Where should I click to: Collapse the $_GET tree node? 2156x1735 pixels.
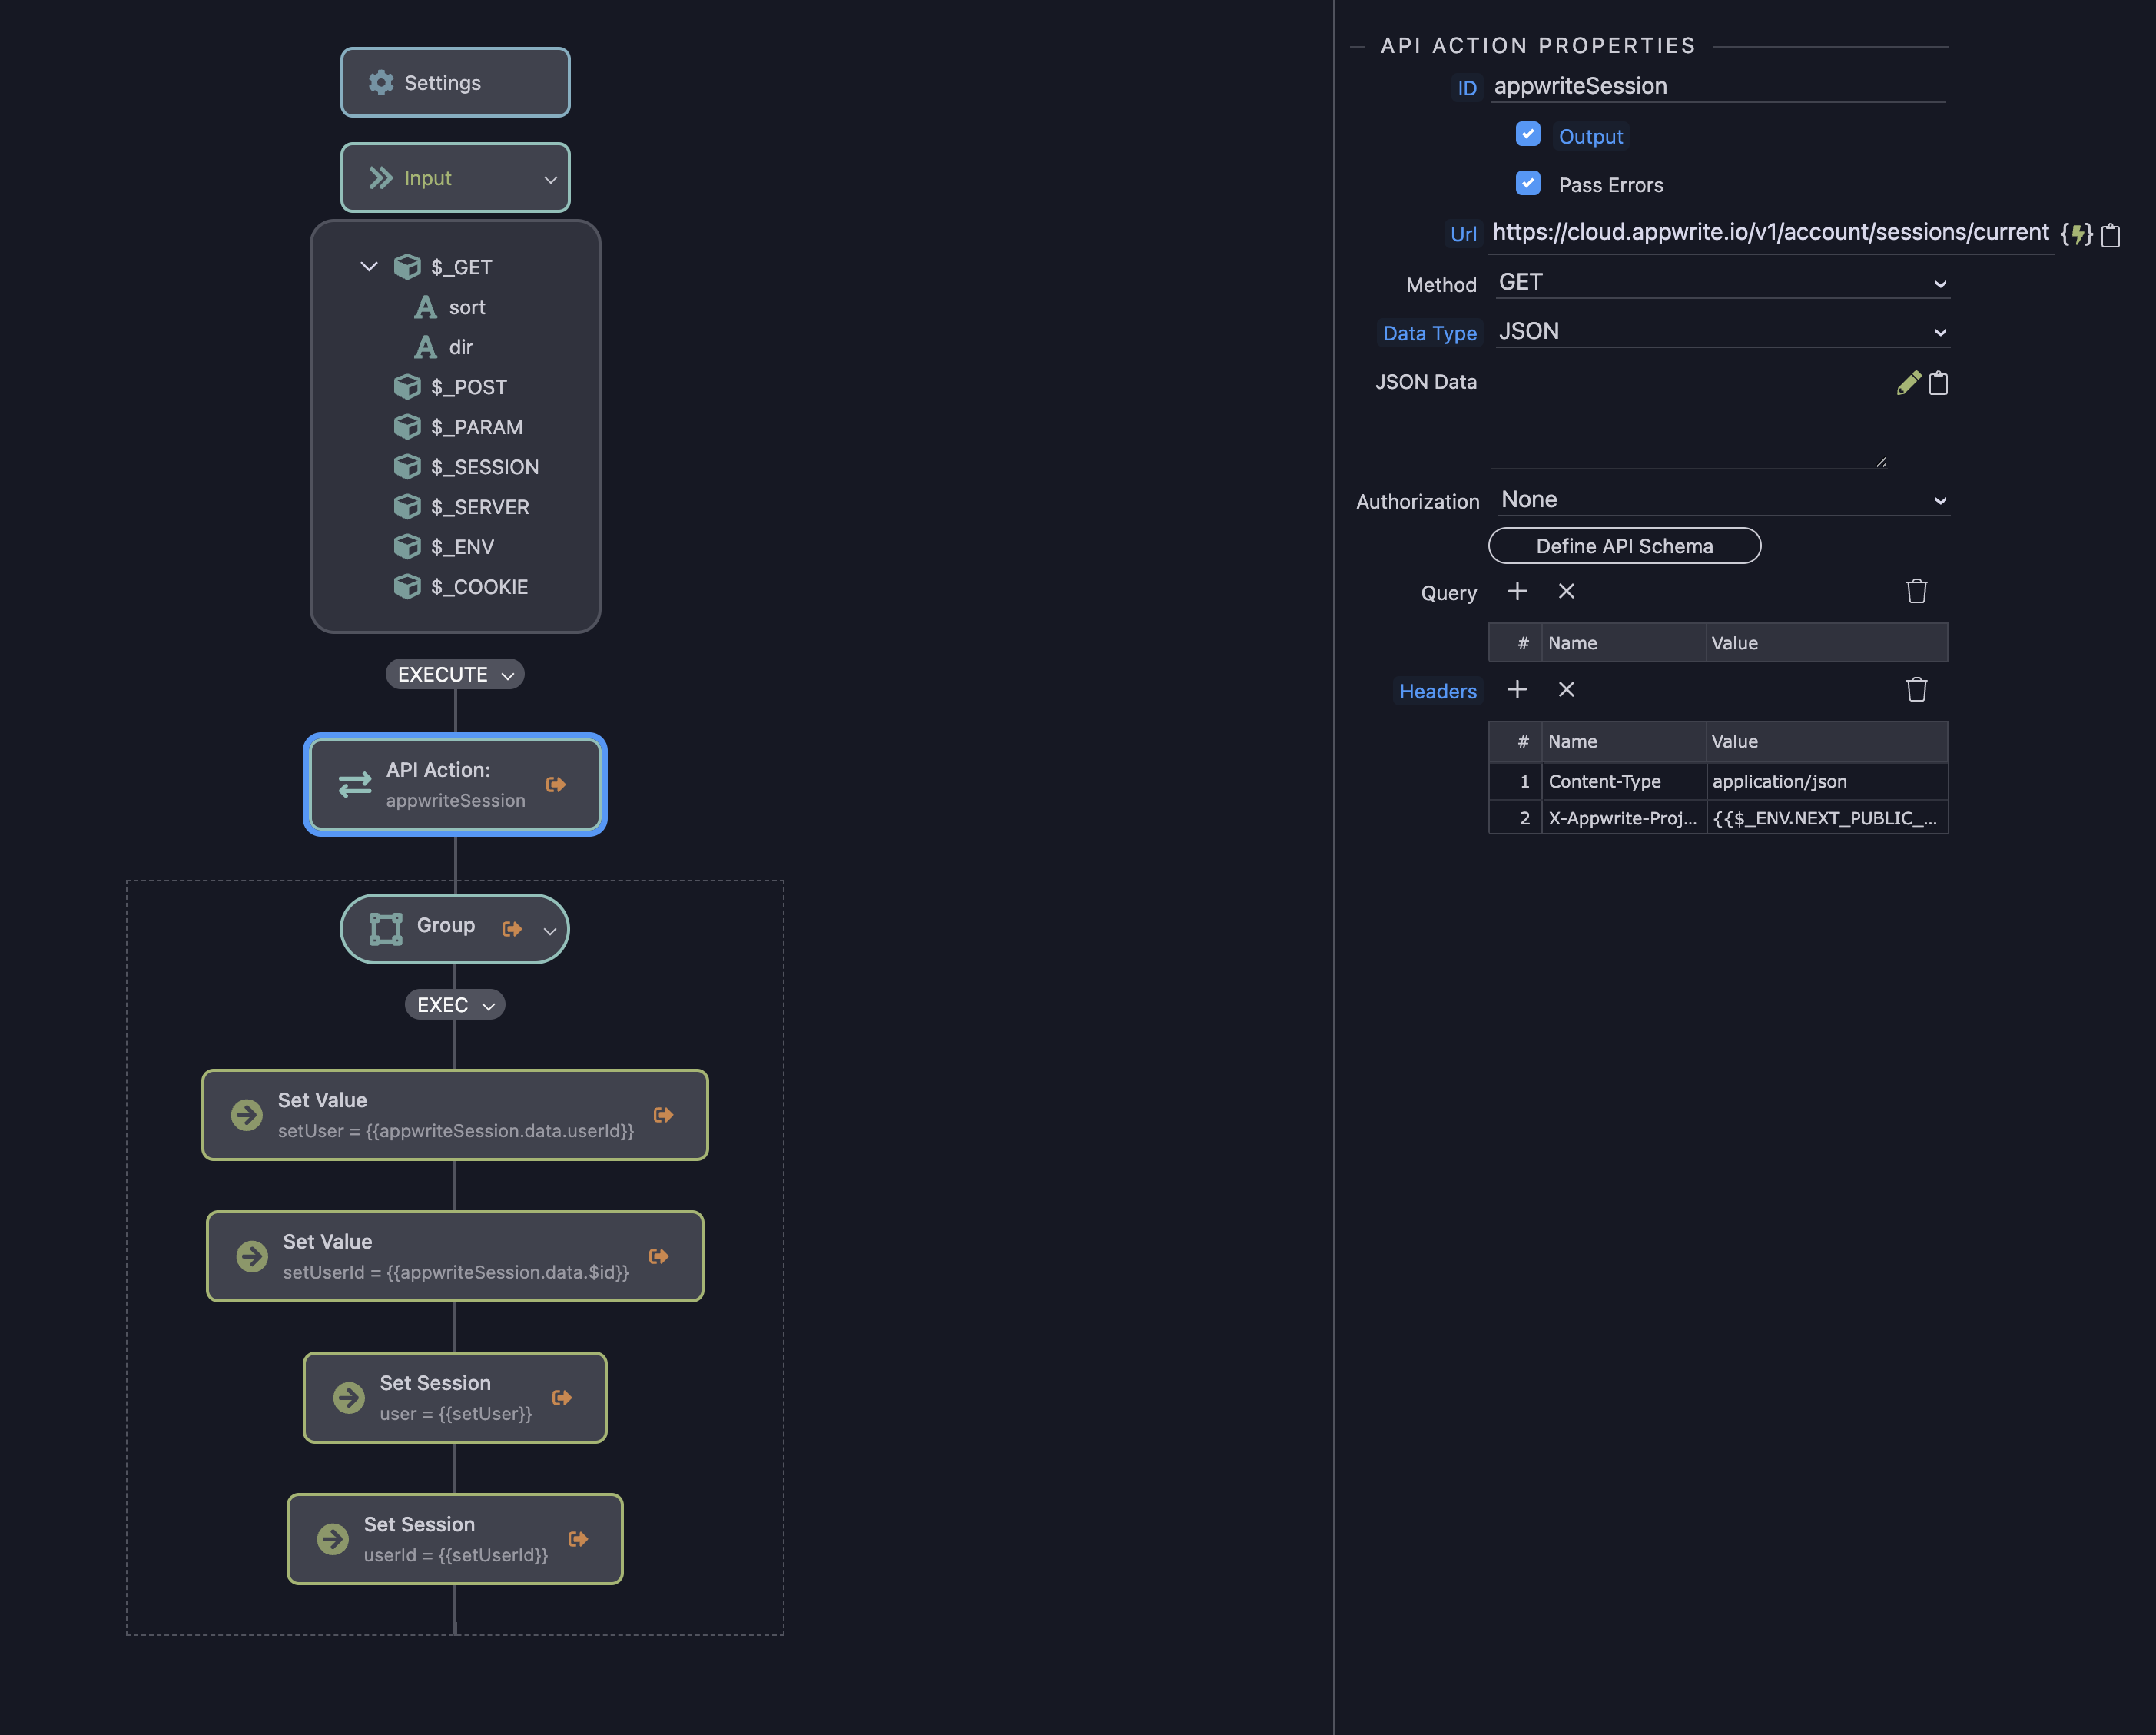[369, 267]
